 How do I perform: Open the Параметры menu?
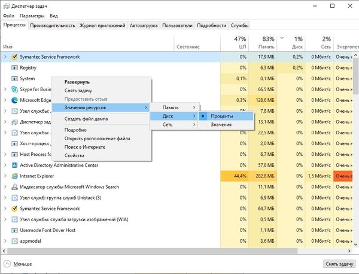(x=32, y=16)
